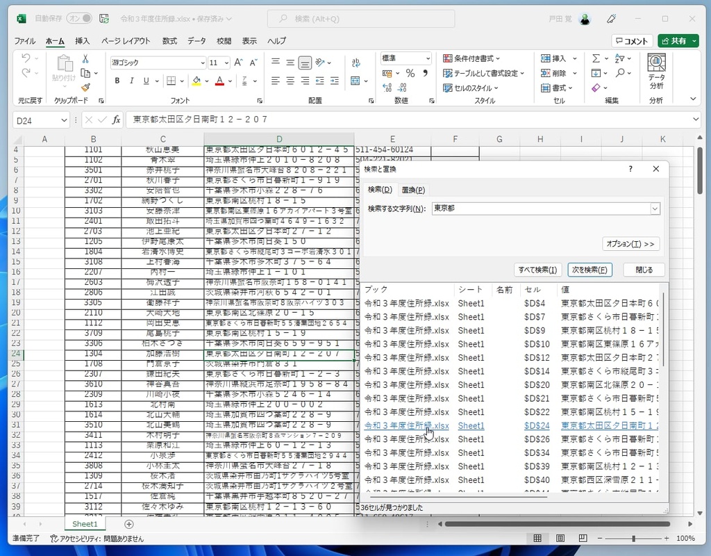
Task: Click 次を検索 button
Action: 589,270
